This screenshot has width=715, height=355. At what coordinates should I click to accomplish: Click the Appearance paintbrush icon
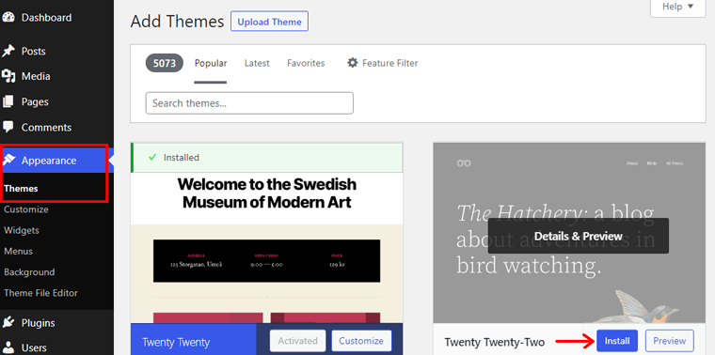(9, 160)
